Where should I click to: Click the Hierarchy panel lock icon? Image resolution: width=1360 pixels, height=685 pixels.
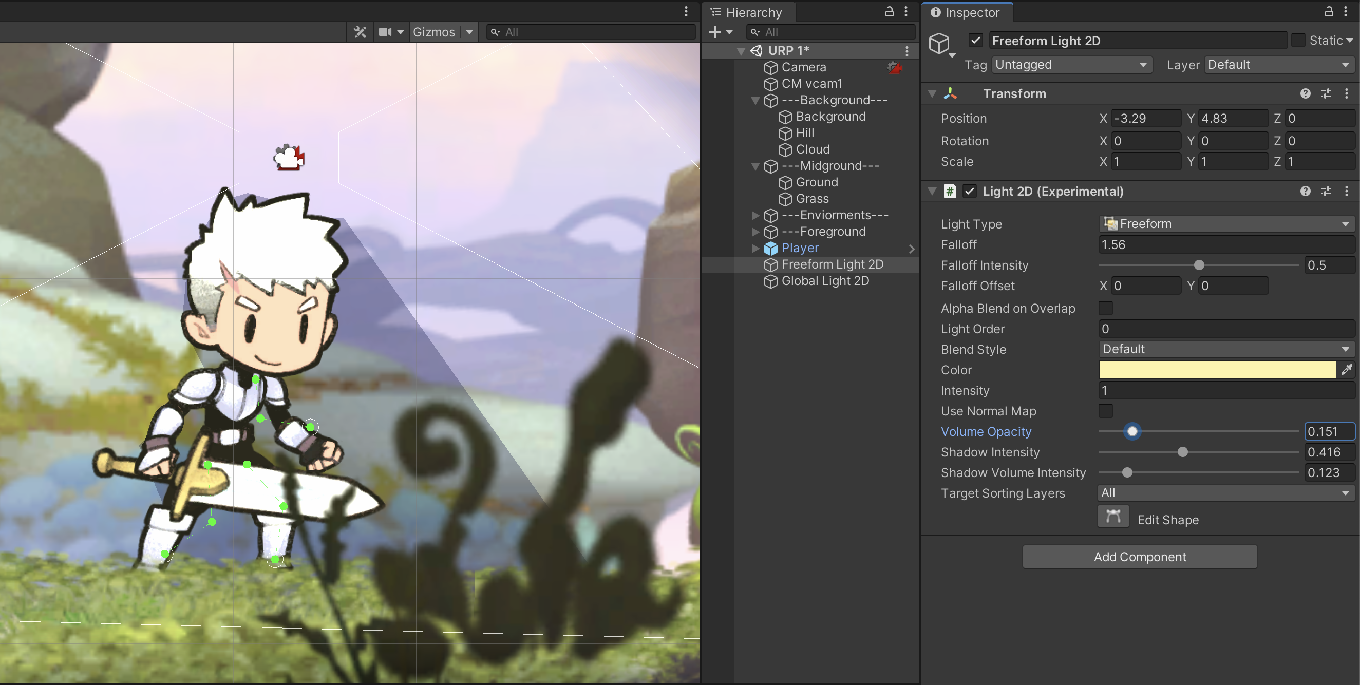(x=890, y=12)
